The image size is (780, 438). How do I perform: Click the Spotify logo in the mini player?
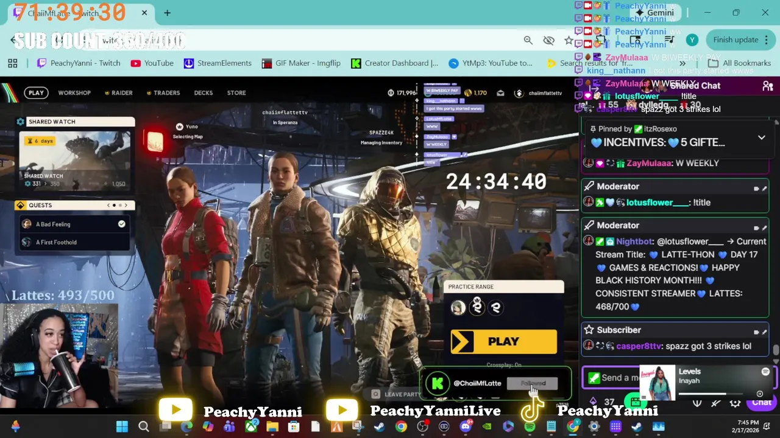(765, 372)
